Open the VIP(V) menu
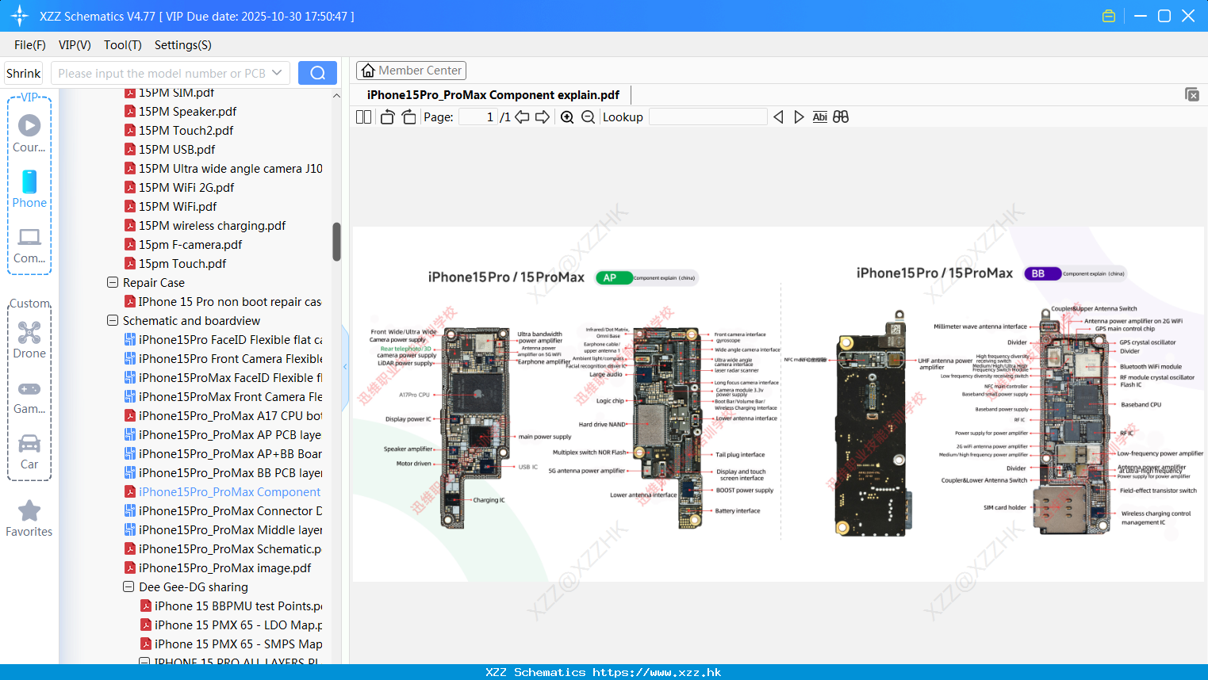Viewport: 1208px width, 680px height. [75, 45]
